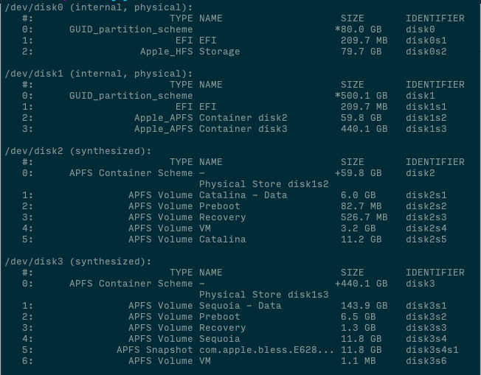Select the *500.1 GB size value
Screen dimensions: 481x375
click(x=361, y=96)
